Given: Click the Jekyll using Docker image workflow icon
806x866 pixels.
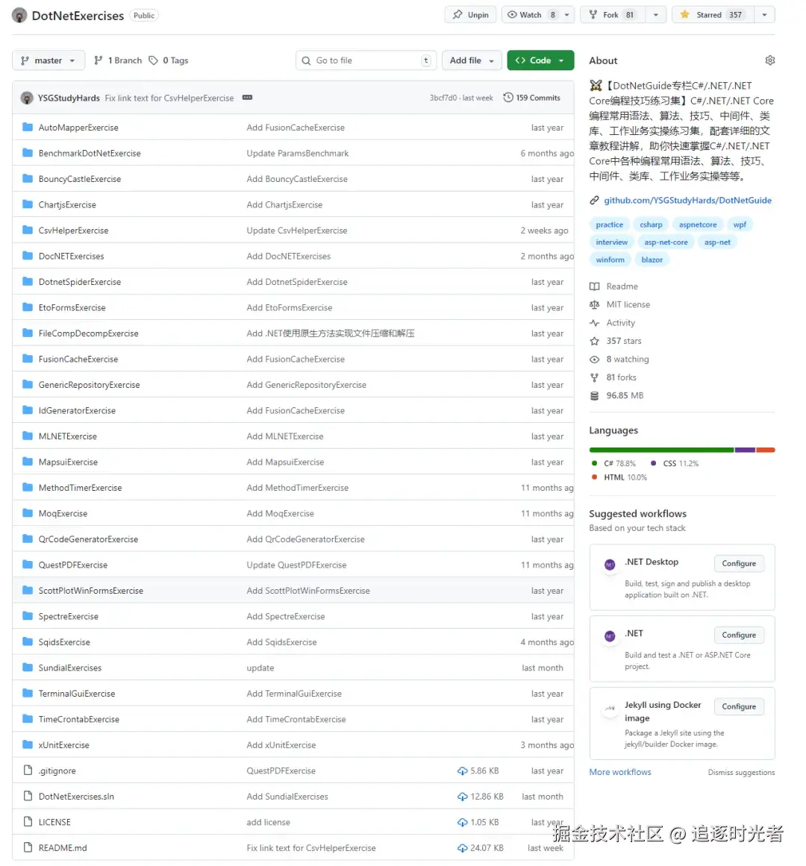Looking at the screenshot, I should click(610, 707).
